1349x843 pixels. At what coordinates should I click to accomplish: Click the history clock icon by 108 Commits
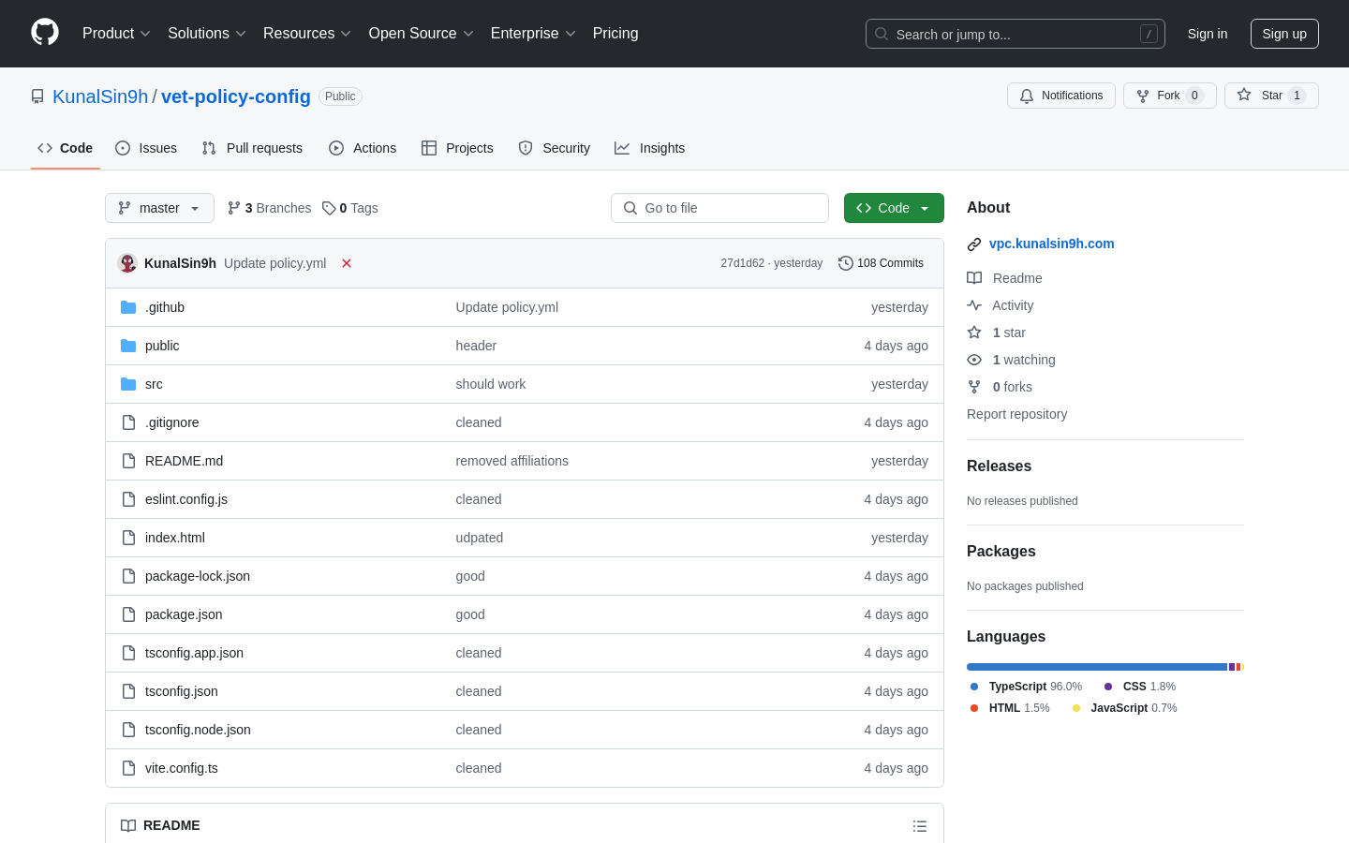pos(846,263)
